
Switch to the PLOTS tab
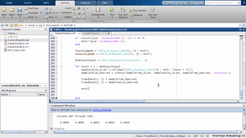(x=28, y=3)
